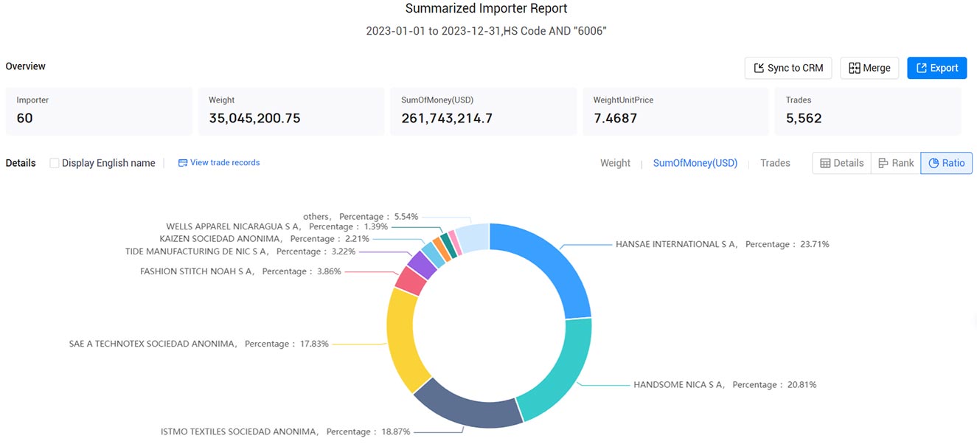
Task: Export the importer report
Action: [936, 68]
